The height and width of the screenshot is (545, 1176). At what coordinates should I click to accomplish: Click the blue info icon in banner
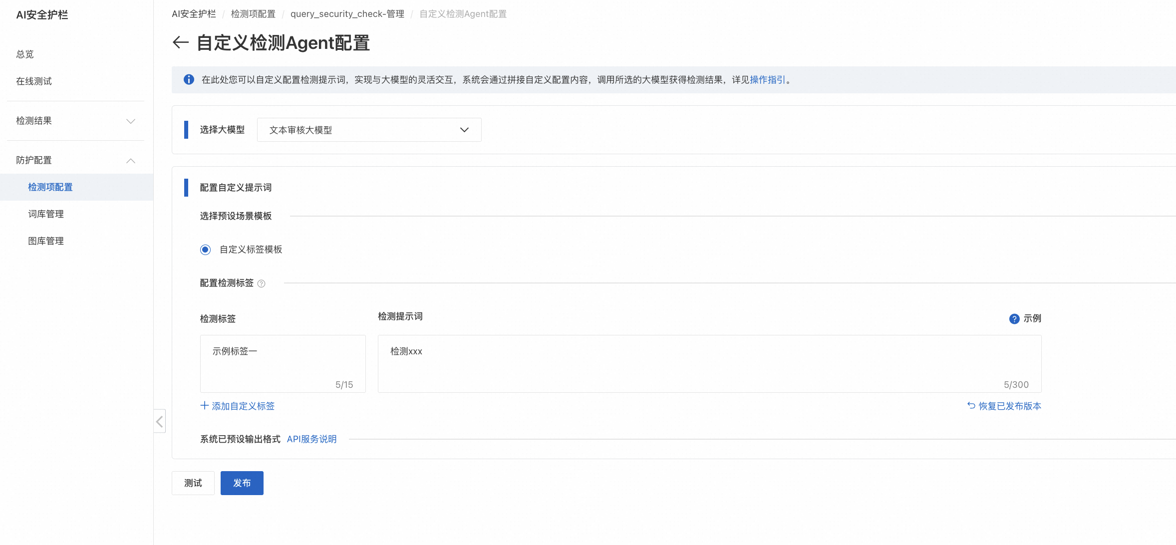click(x=189, y=80)
